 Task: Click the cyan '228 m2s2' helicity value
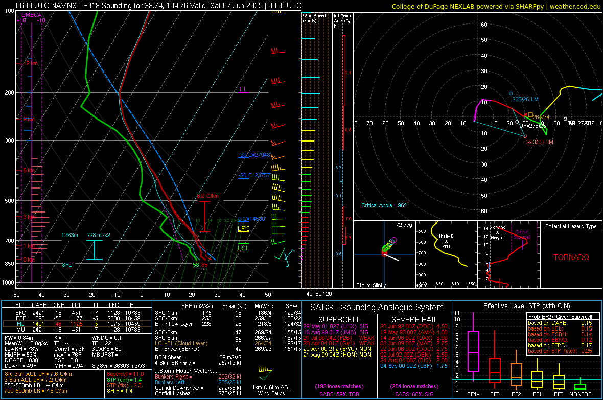pos(98,235)
